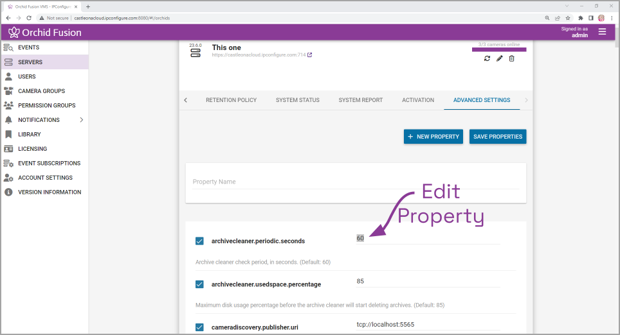Click the Save Properties button
This screenshot has width=620, height=335.
[498, 137]
